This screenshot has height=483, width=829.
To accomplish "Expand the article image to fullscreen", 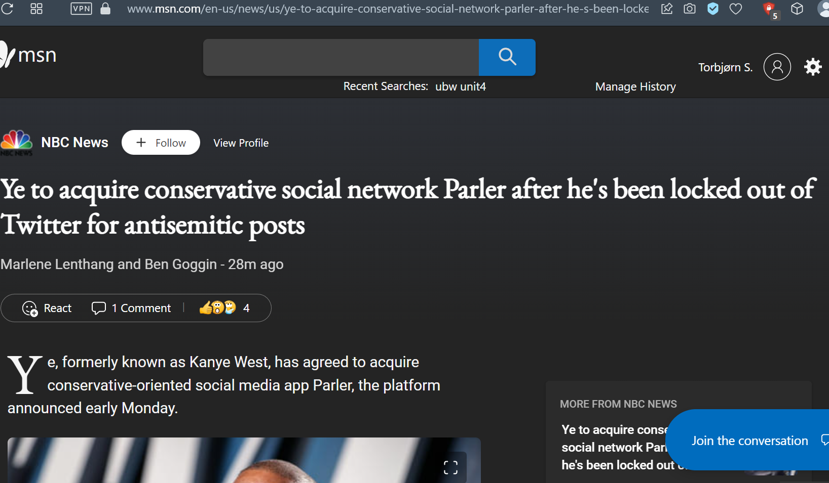I will 450,467.
